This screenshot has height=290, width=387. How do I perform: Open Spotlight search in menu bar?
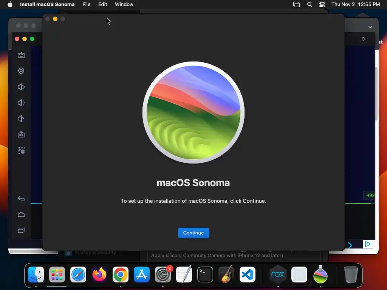coord(309,4)
